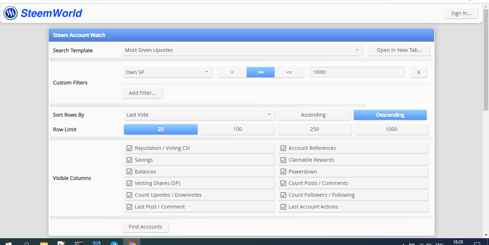Click the Custom Filters label
Screen dimensions: 489x245
pos(70,83)
